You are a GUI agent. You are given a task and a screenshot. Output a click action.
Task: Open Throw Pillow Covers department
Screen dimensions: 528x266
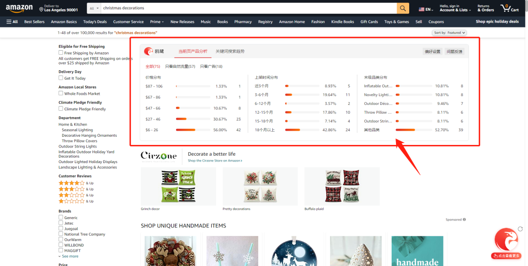click(80, 141)
